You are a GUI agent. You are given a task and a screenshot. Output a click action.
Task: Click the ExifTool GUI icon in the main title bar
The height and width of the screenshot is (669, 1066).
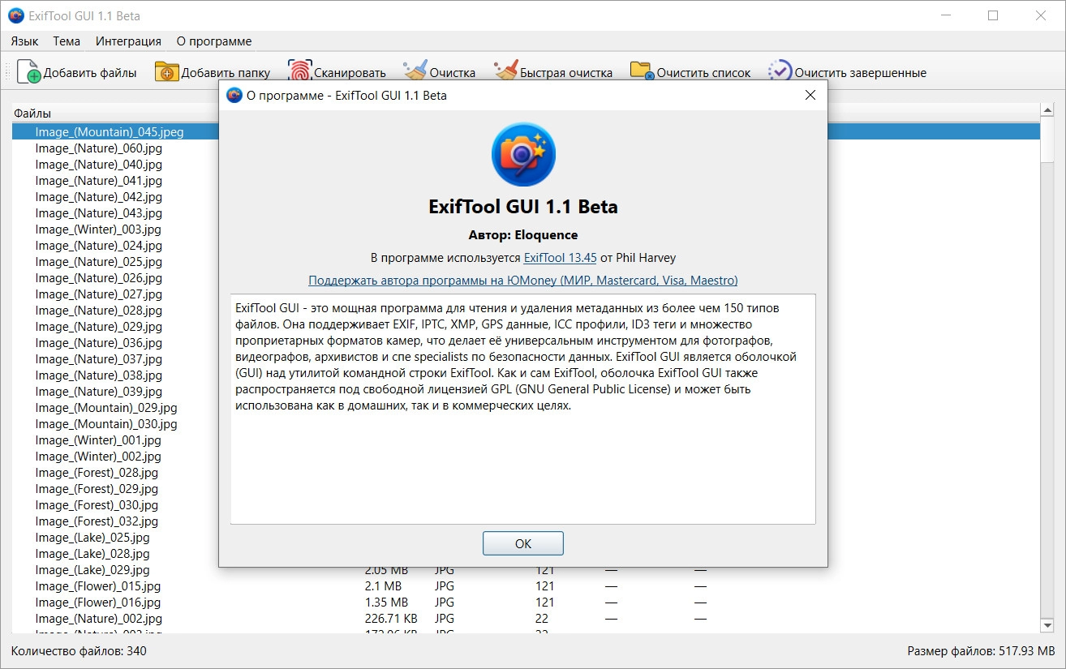pos(15,15)
